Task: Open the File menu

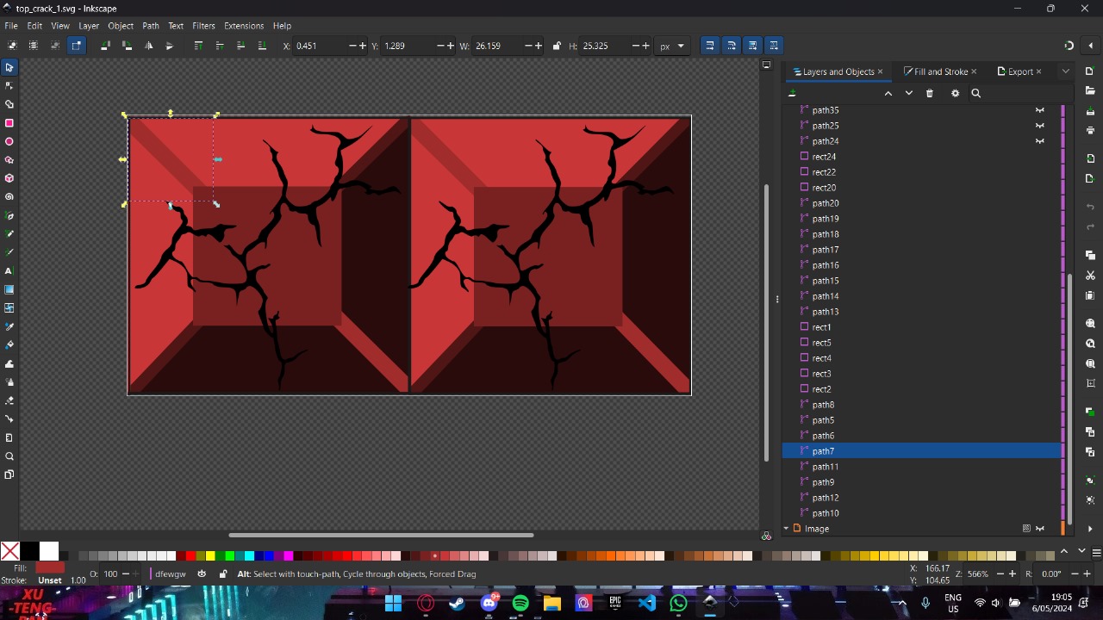Action: pos(11,26)
